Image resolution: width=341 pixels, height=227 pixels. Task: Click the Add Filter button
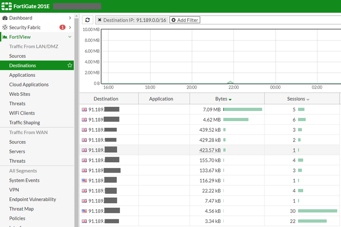click(x=184, y=20)
